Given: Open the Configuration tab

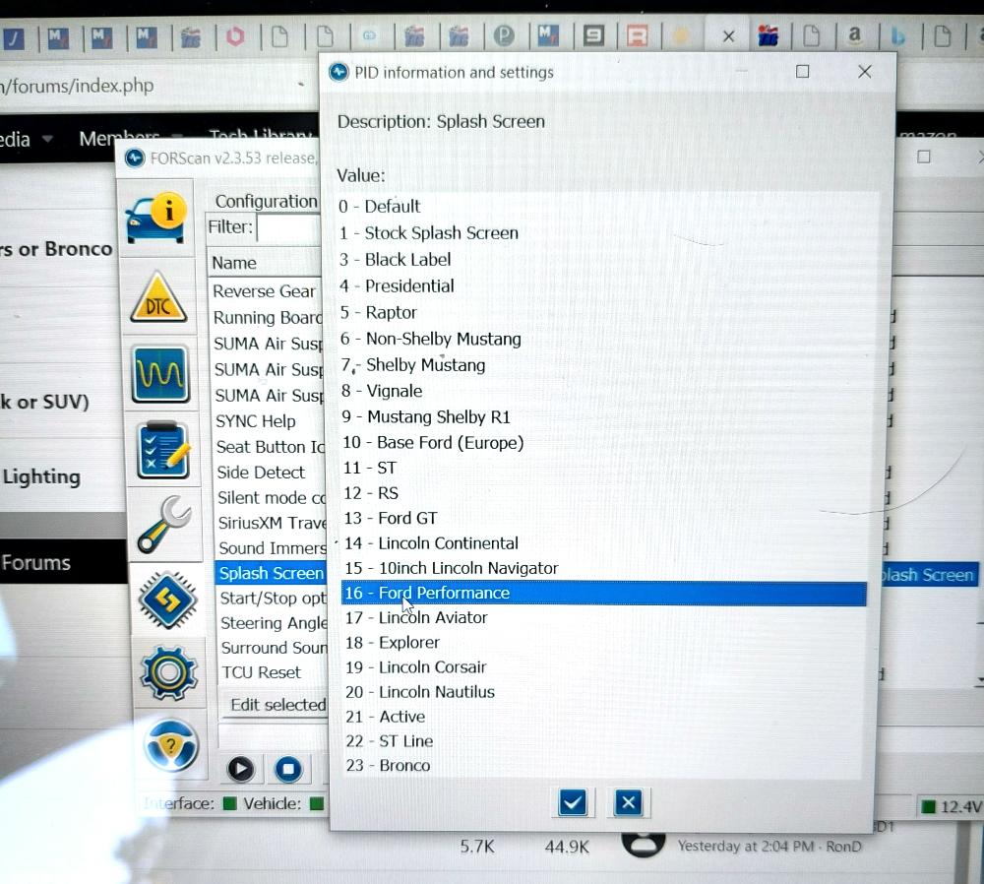Looking at the screenshot, I should click(266, 201).
